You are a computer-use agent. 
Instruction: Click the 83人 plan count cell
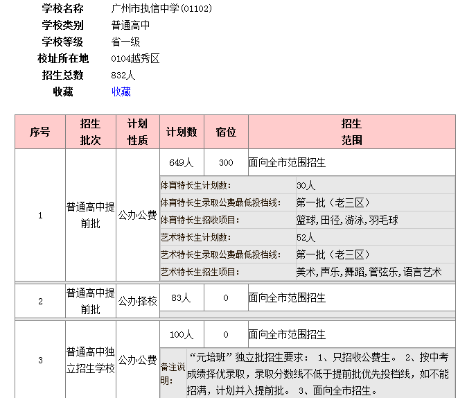pyautogui.click(x=182, y=297)
